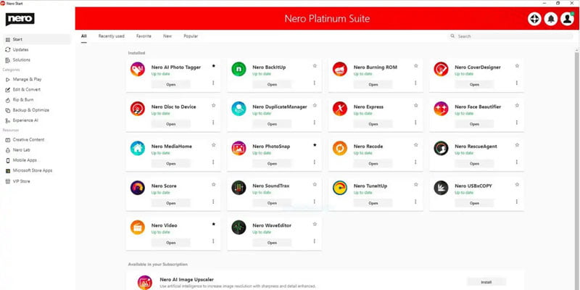Click the Search input field

coord(510,36)
